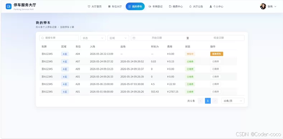The width and height of the screenshot is (283, 139).
Task: Click the calendar icon in date range
Action: [134, 38]
